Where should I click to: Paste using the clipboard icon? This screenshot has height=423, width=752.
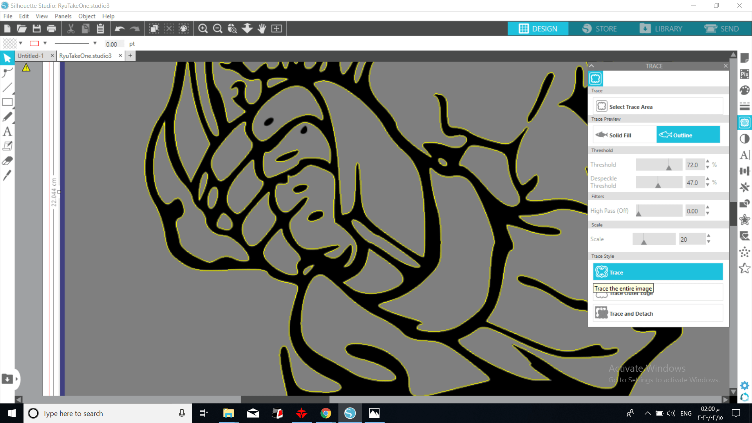100,29
